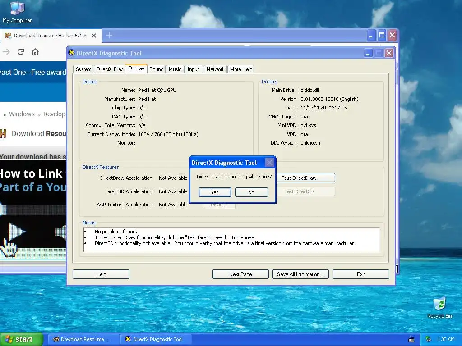Open the Sound tab
Viewport: 462px width, 346px height.
(x=156, y=69)
